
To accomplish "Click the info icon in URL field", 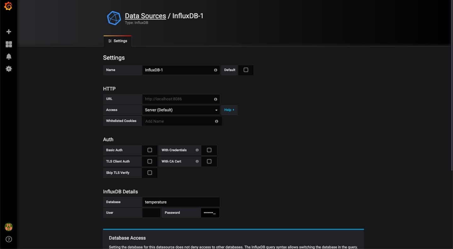I will coord(215,99).
